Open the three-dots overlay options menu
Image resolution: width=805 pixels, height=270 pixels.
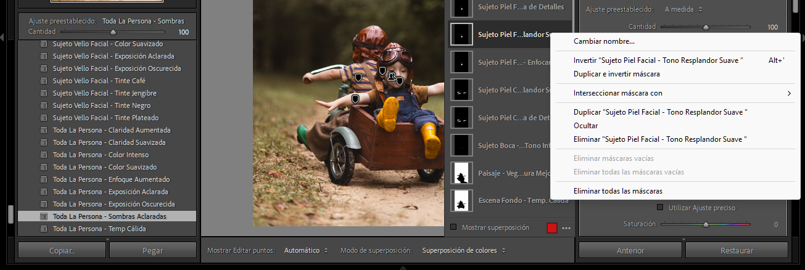click(x=566, y=228)
